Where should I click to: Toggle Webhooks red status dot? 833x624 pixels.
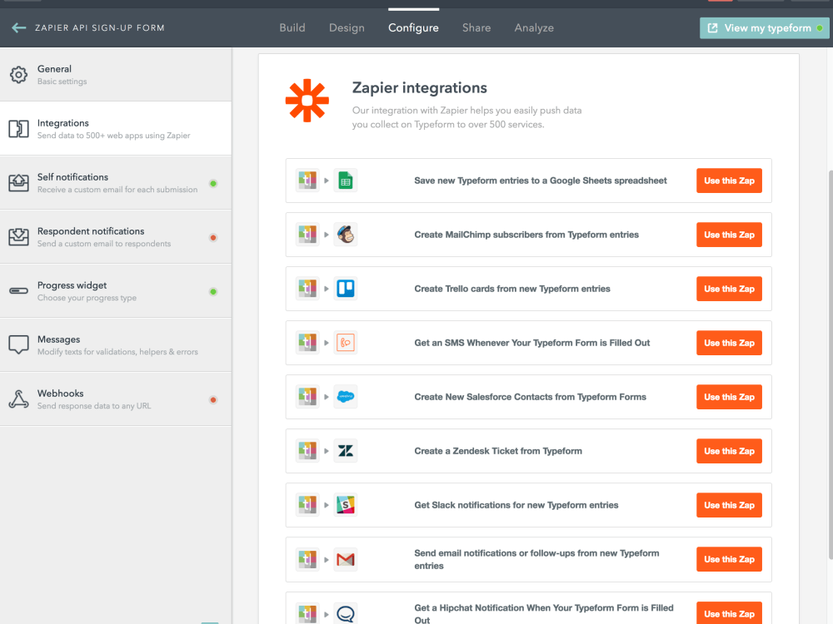[x=213, y=400]
